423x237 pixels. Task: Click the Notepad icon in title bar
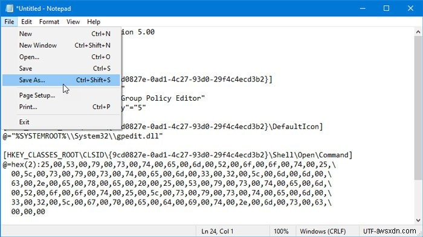pyautogui.click(x=9, y=8)
